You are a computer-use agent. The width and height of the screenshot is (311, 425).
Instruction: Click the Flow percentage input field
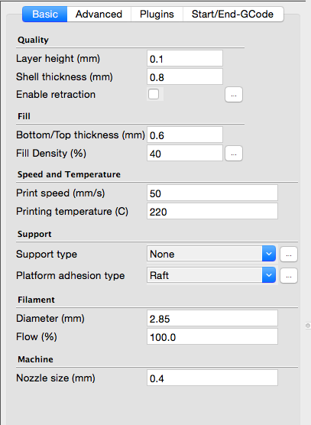[x=212, y=336]
